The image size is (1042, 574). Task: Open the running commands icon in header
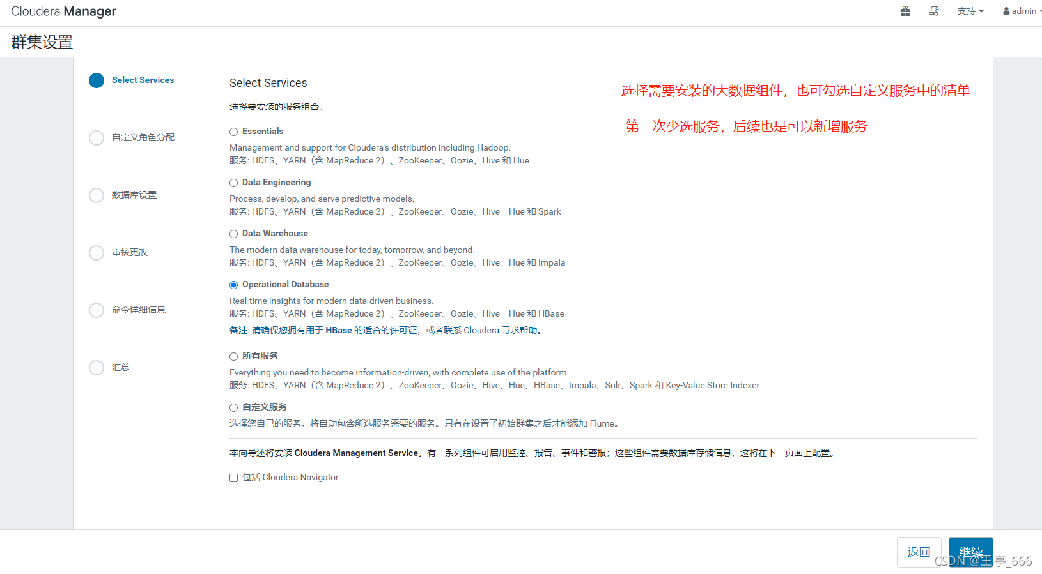(x=934, y=11)
